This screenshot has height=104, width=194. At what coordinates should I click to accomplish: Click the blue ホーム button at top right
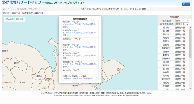pos(186,4)
